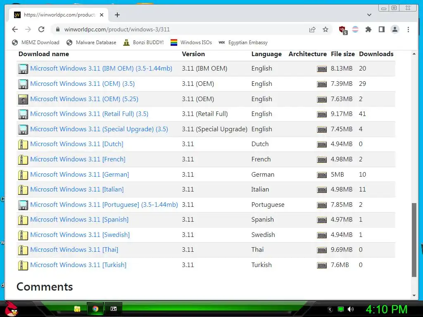Click the 5.25 floppy icon for OEM (5.25) row
The height and width of the screenshot is (317, 423).
[23, 99]
